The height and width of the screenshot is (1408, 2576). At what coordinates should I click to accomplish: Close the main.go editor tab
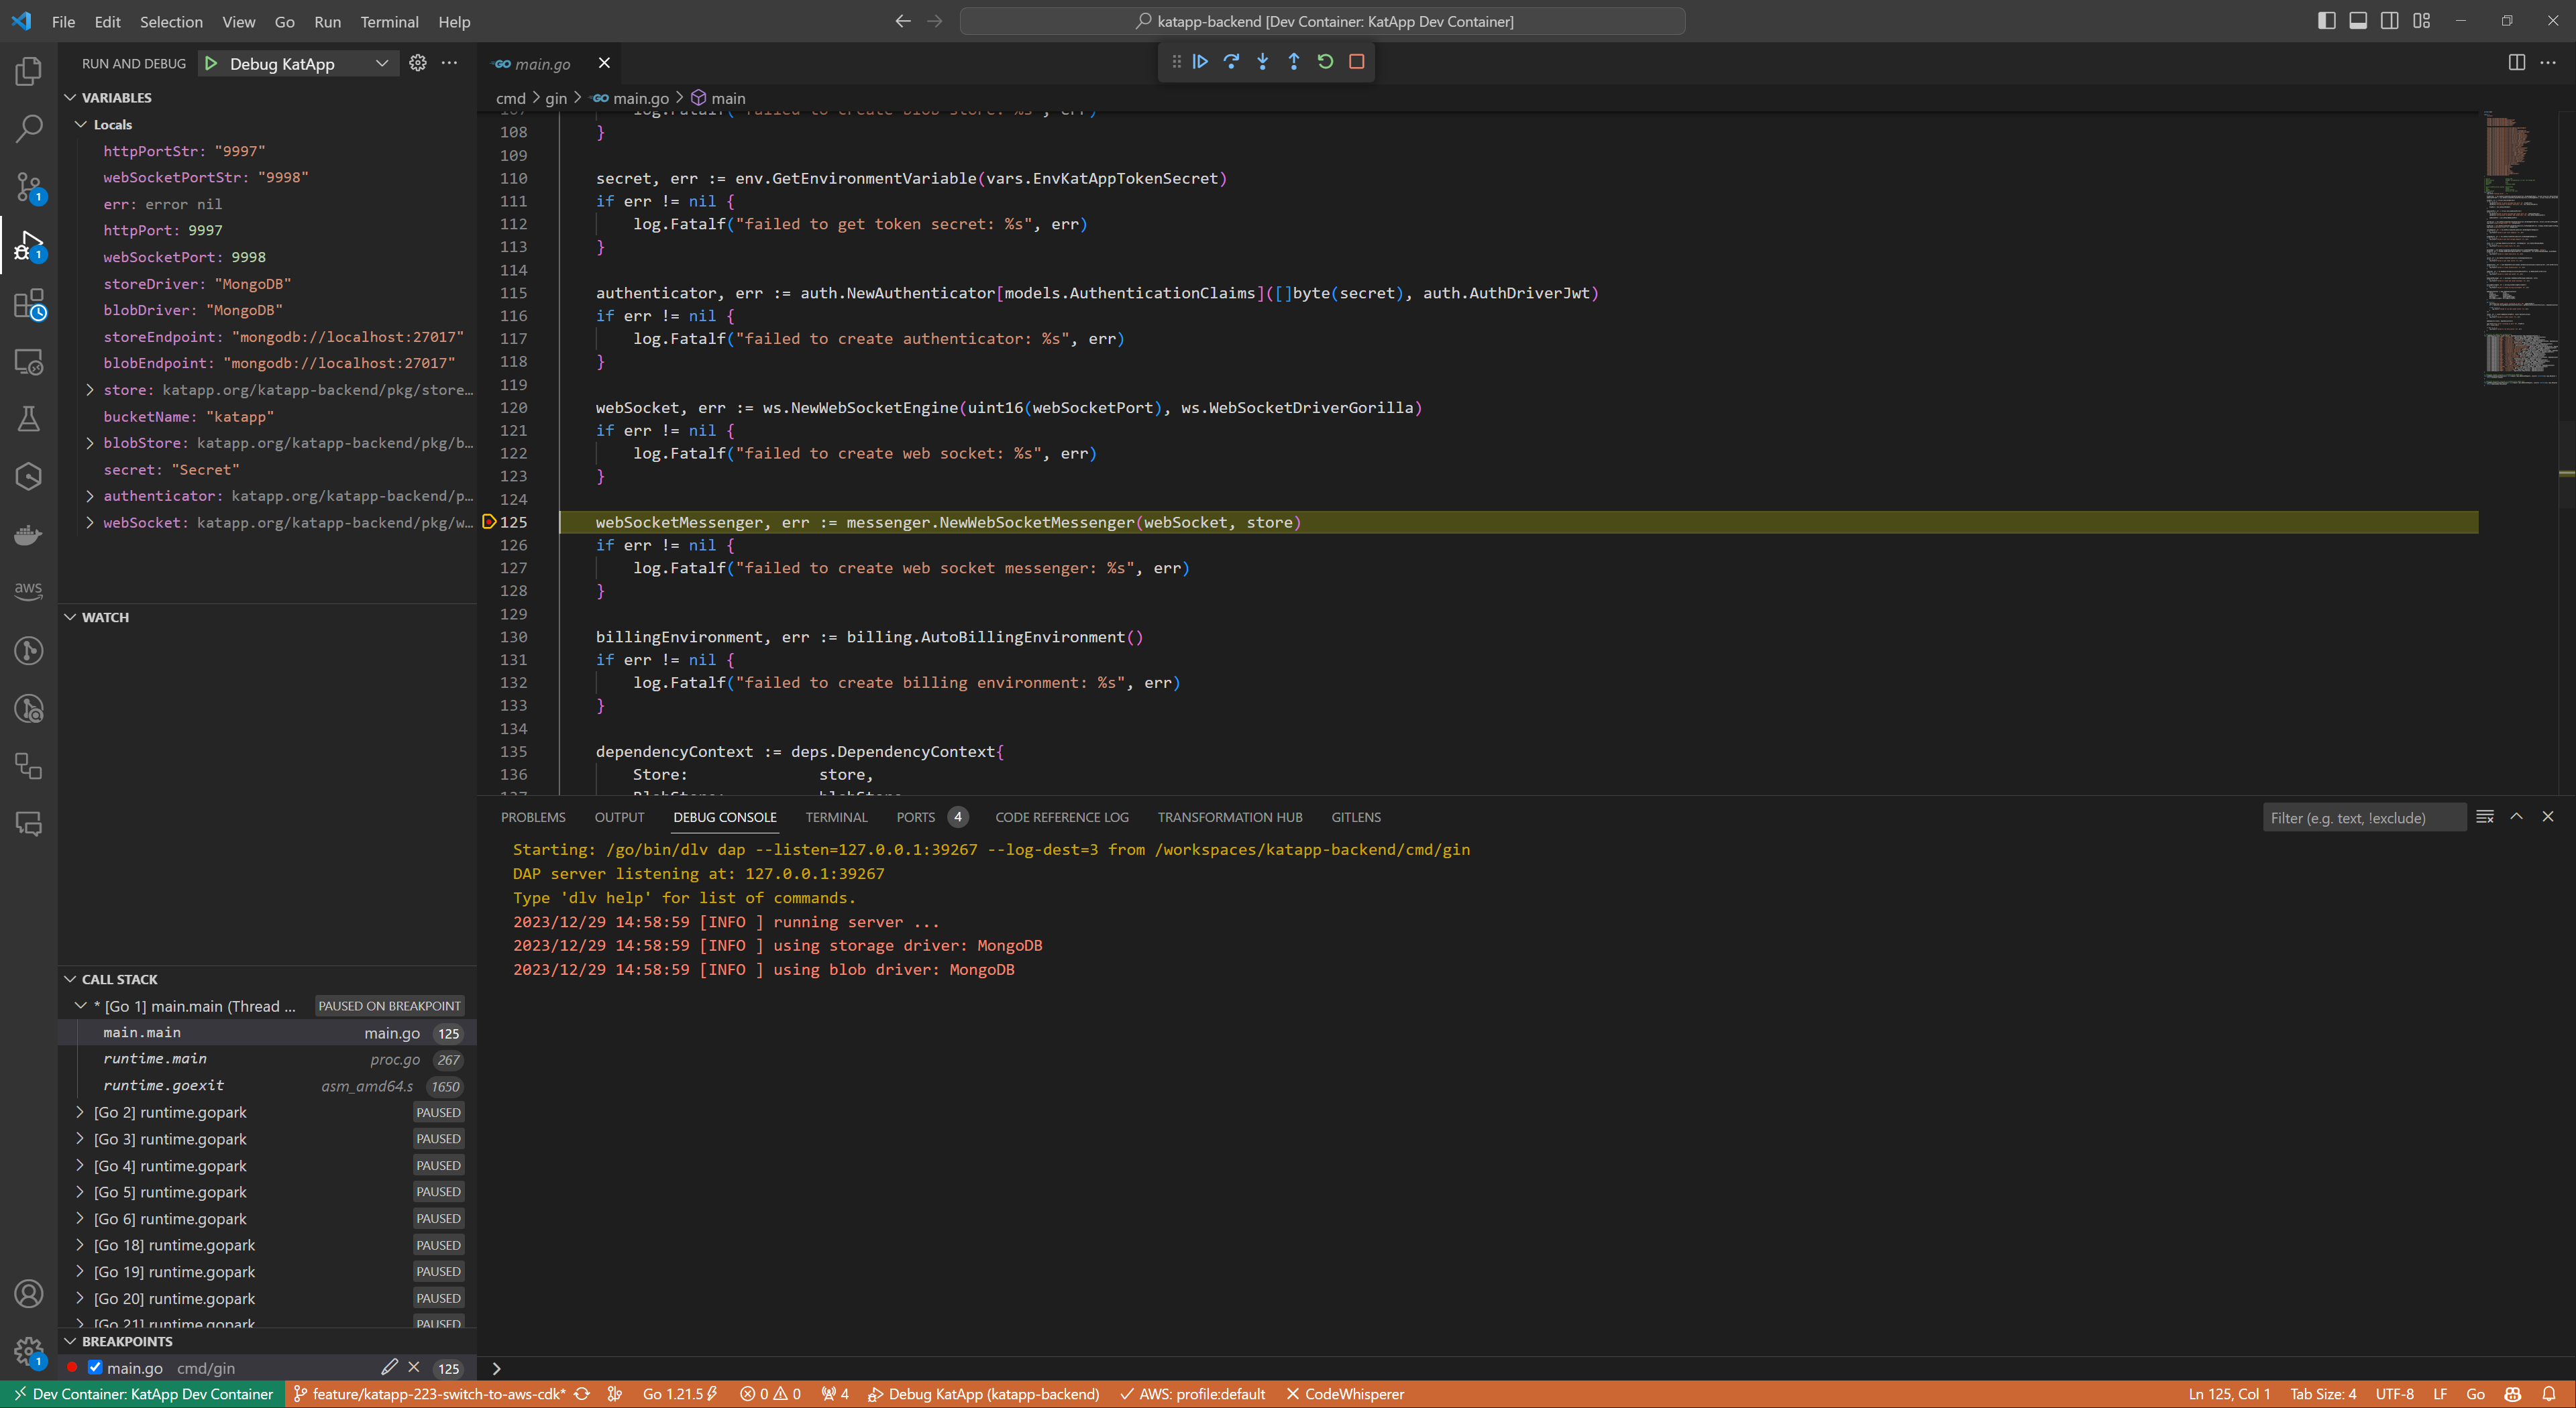pos(604,63)
